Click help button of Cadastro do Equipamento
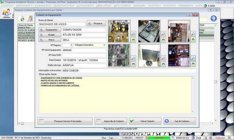This screenshot has width=234, height=140. click(x=189, y=15)
